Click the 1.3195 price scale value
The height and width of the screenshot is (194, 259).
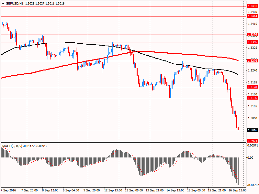[x=253, y=82]
